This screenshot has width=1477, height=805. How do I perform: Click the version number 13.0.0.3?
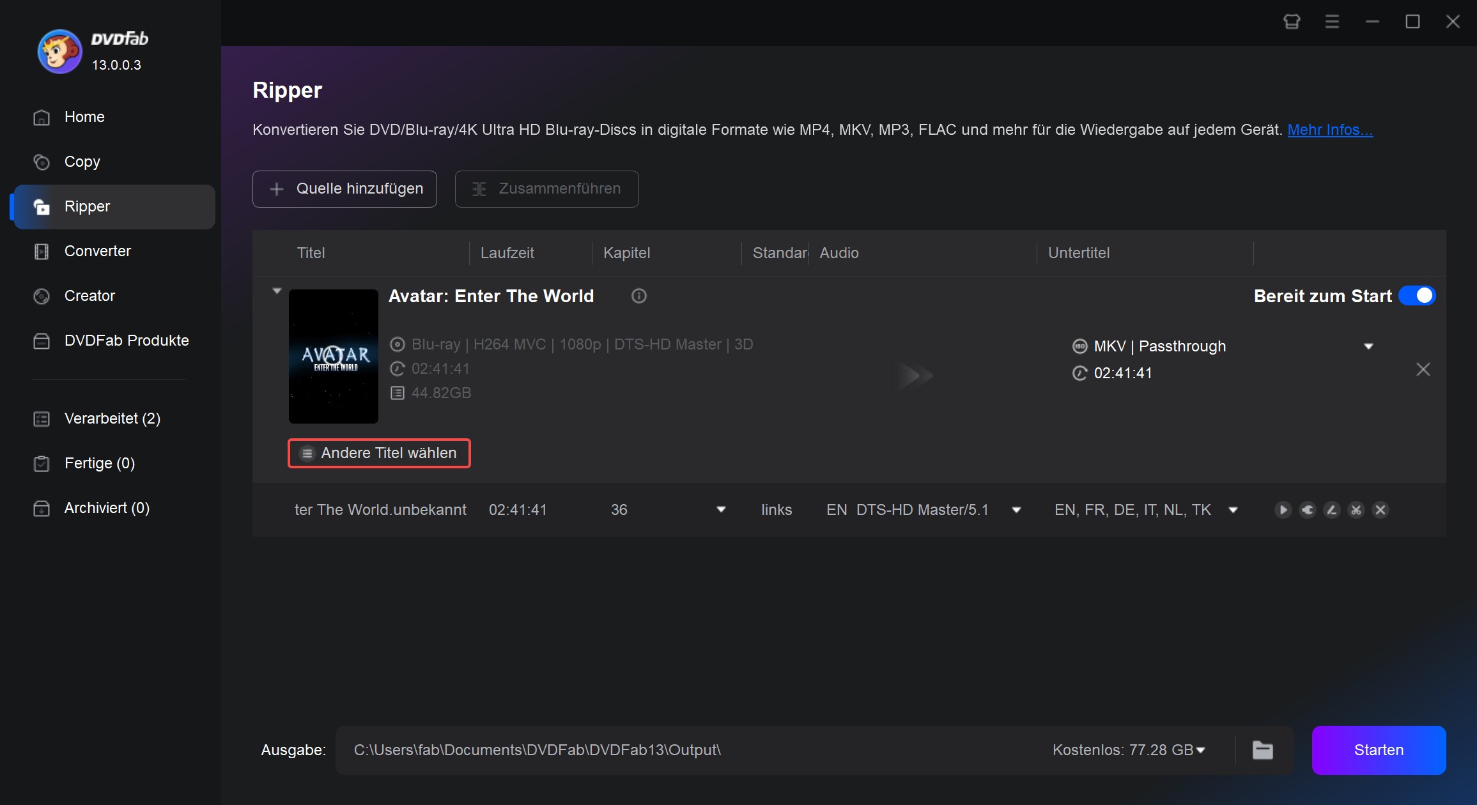click(116, 65)
